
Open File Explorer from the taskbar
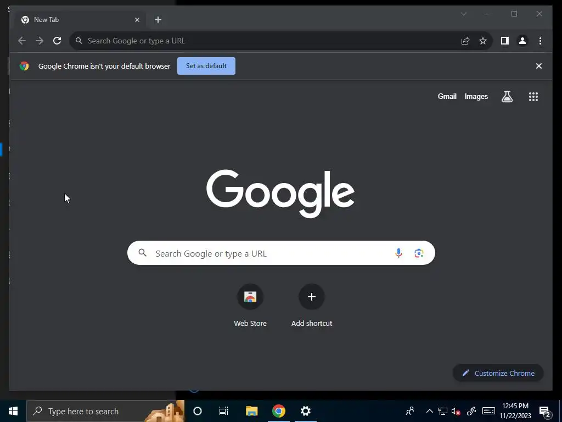pos(251,411)
